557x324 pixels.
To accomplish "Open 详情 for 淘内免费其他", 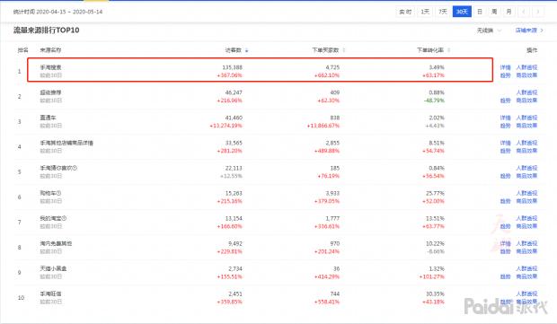I will [x=505, y=244].
